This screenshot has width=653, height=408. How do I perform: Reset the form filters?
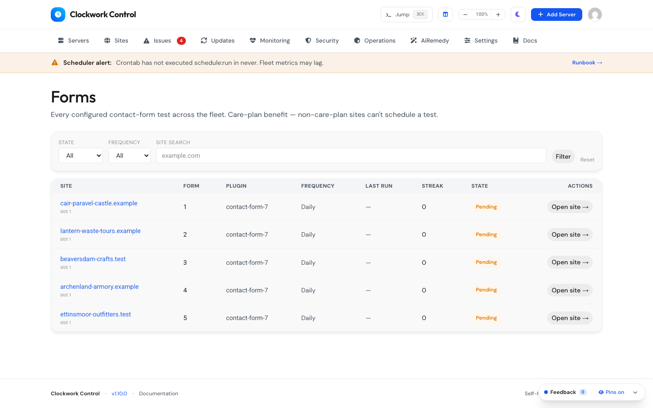(587, 160)
